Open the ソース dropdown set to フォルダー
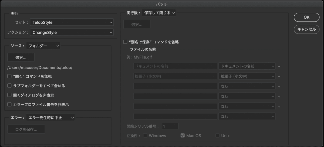This screenshot has width=324, height=147. (x=43, y=46)
